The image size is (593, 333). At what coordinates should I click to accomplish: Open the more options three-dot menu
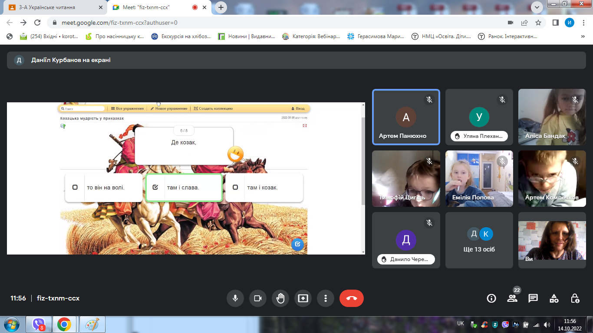coord(326,298)
